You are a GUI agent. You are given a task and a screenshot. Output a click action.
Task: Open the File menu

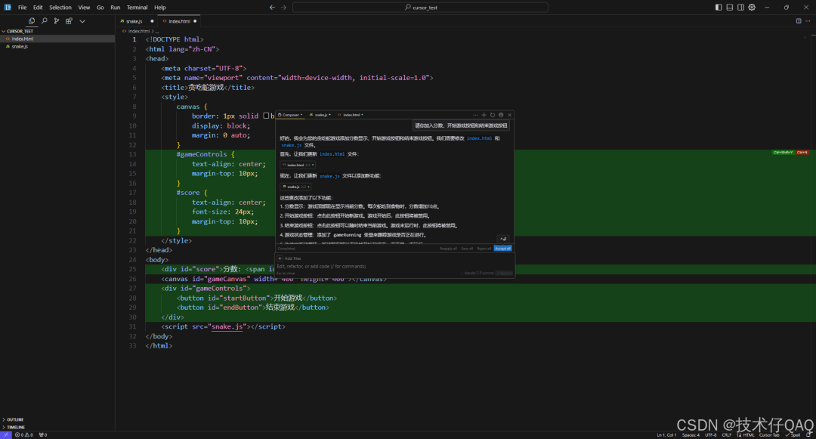click(x=23, y=8)
